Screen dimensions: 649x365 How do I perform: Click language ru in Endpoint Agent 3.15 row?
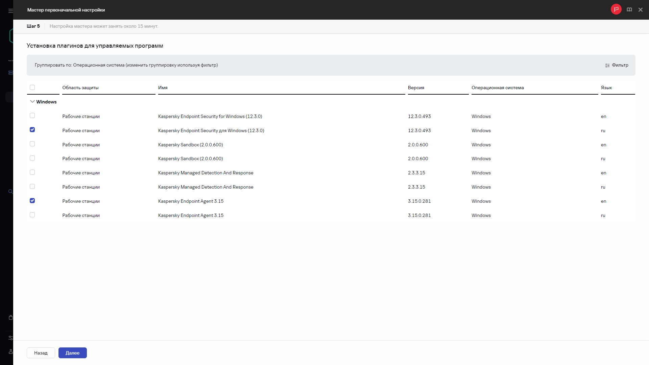603,215
